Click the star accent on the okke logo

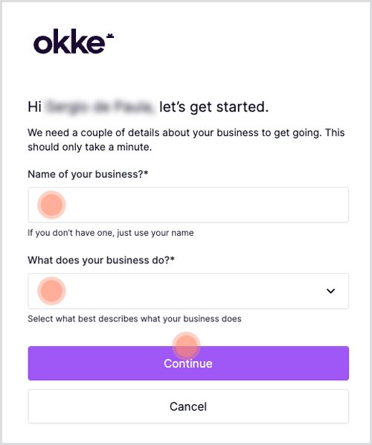tap(110, 36)
